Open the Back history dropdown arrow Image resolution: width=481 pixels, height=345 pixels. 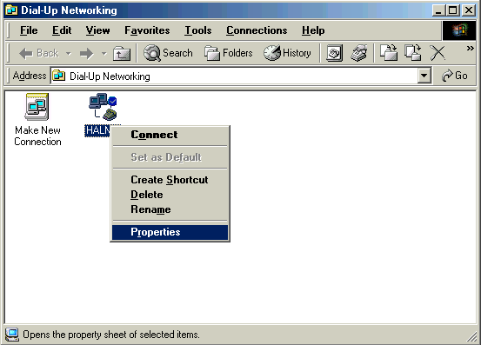[69, 54]
